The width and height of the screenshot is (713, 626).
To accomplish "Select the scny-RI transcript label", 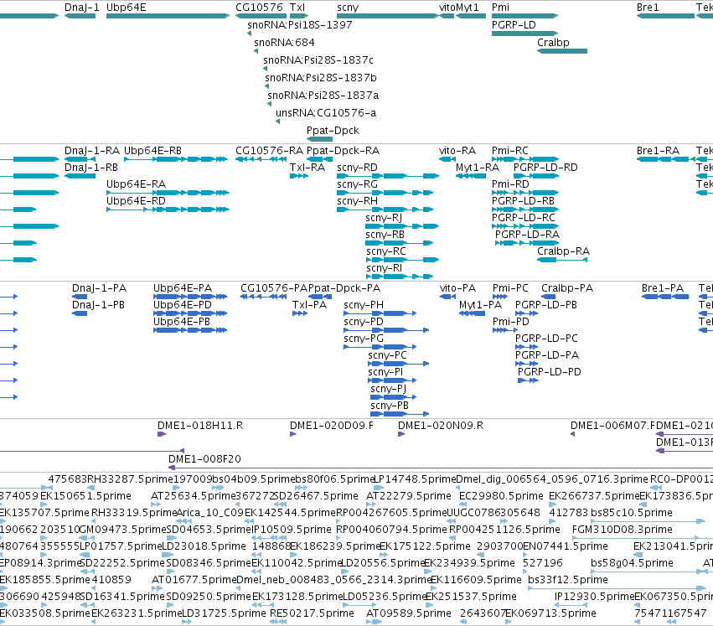I will point(385,268).
